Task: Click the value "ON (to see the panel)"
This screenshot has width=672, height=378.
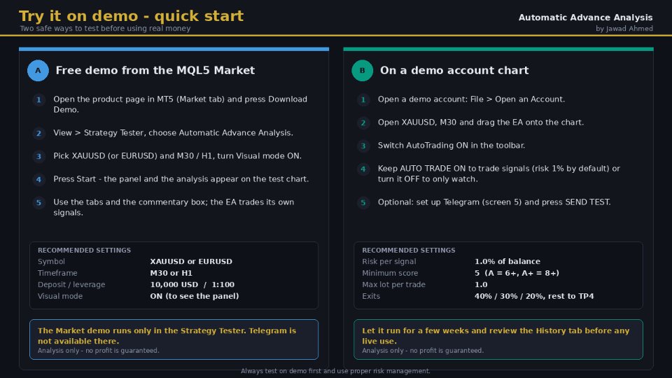Action: pyautogui.click(x=194, y=296)
